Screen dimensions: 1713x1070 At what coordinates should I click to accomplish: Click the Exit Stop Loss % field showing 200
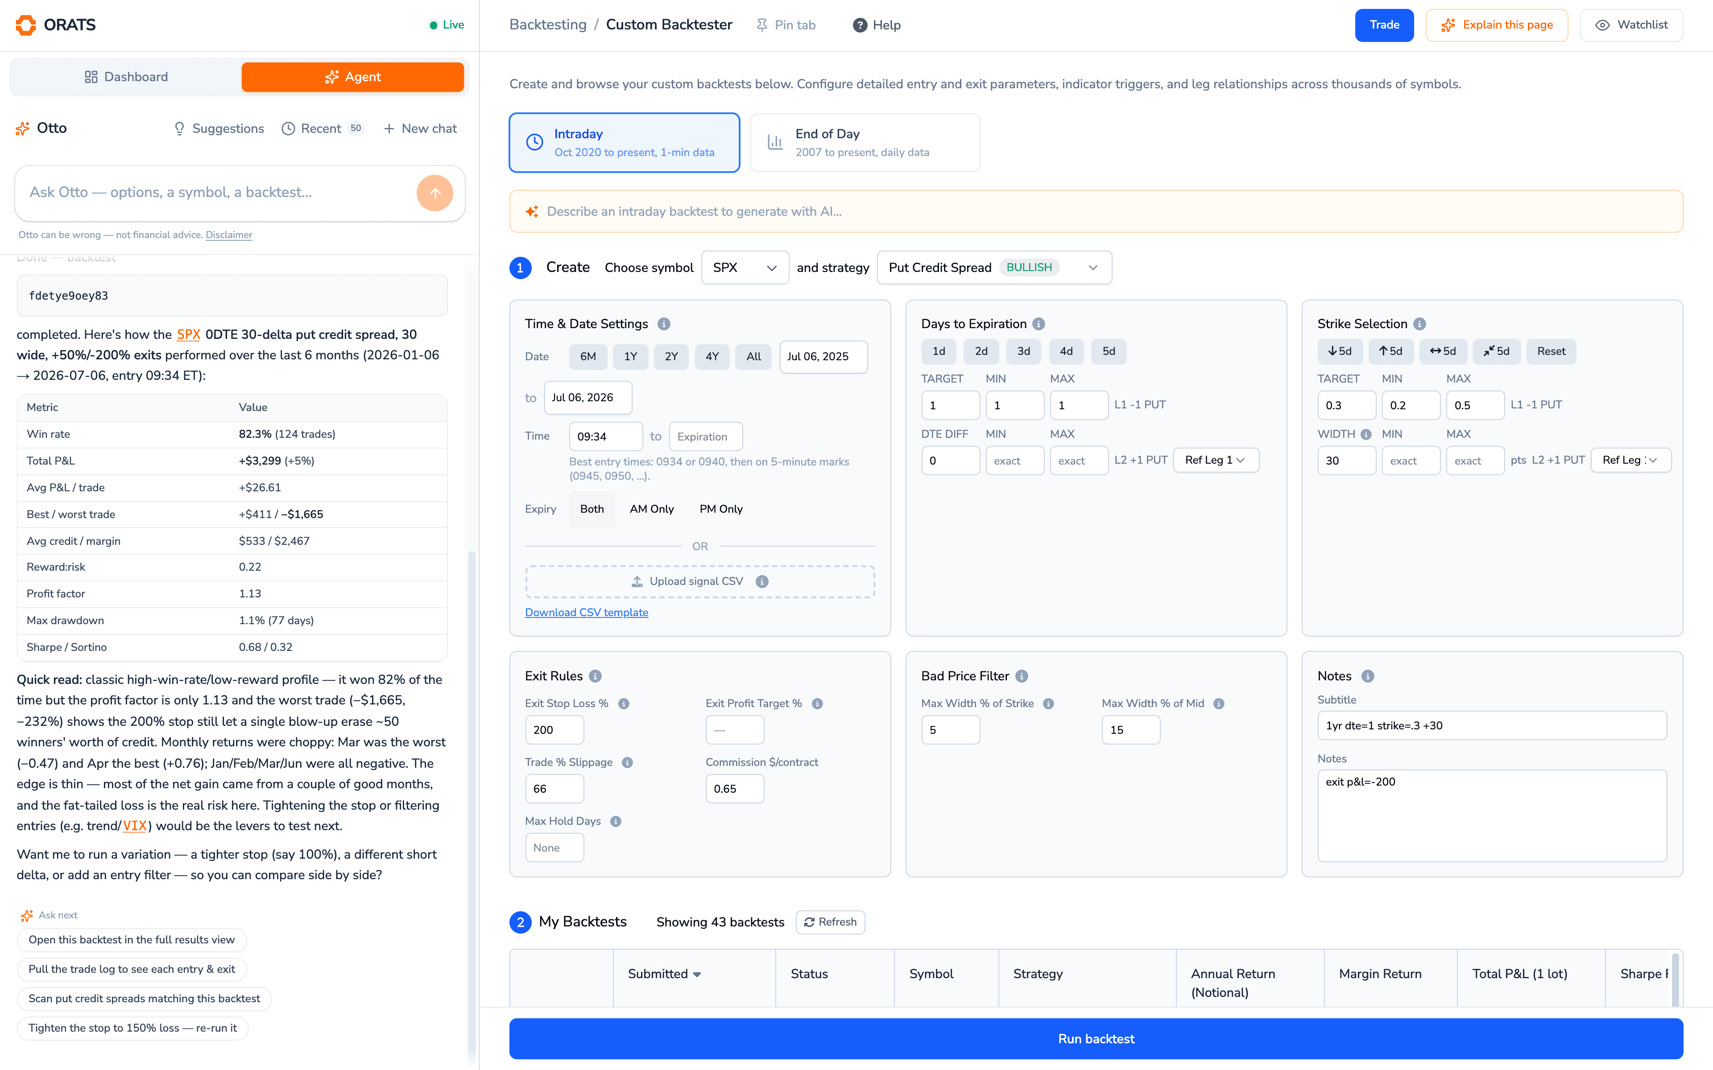click(x=554, y=730)
